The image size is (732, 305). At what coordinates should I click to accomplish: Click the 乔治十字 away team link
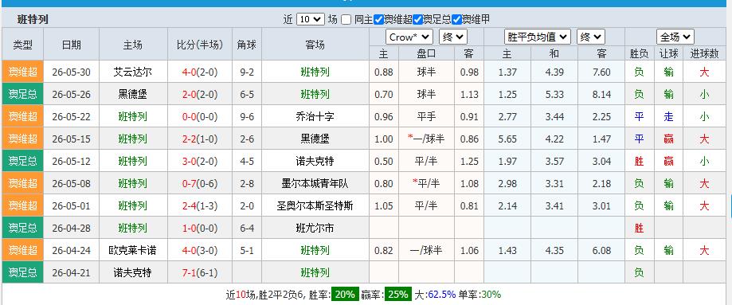click(x=315, y=117)
